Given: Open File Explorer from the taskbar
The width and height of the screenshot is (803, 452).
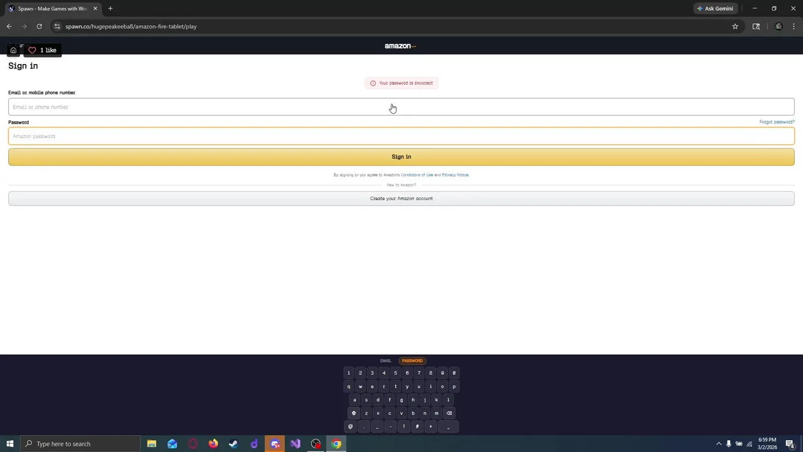Looking at the screenshot, I should pyautogui.click(x=152, y=444).
